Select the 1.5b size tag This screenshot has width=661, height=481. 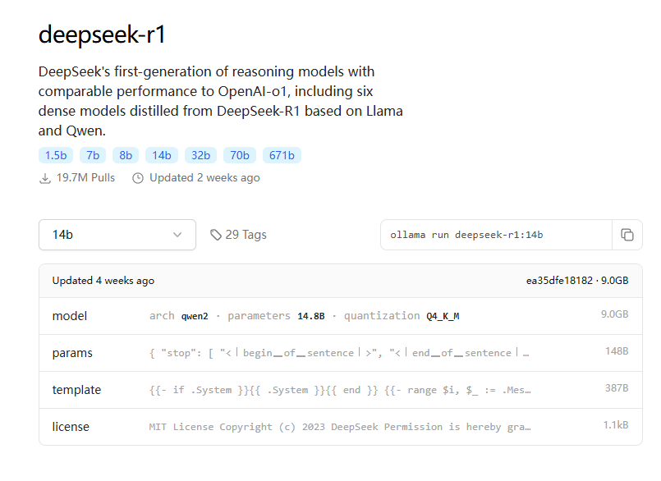click(x=56, y=155)
